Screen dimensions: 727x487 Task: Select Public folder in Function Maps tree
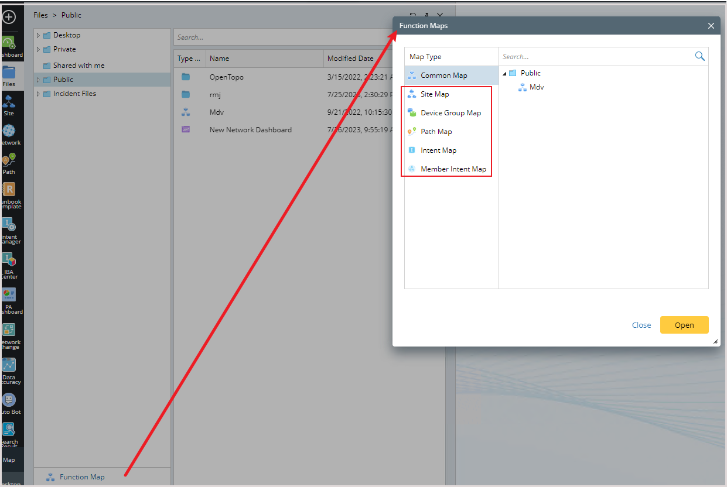(x=531, y=73)
